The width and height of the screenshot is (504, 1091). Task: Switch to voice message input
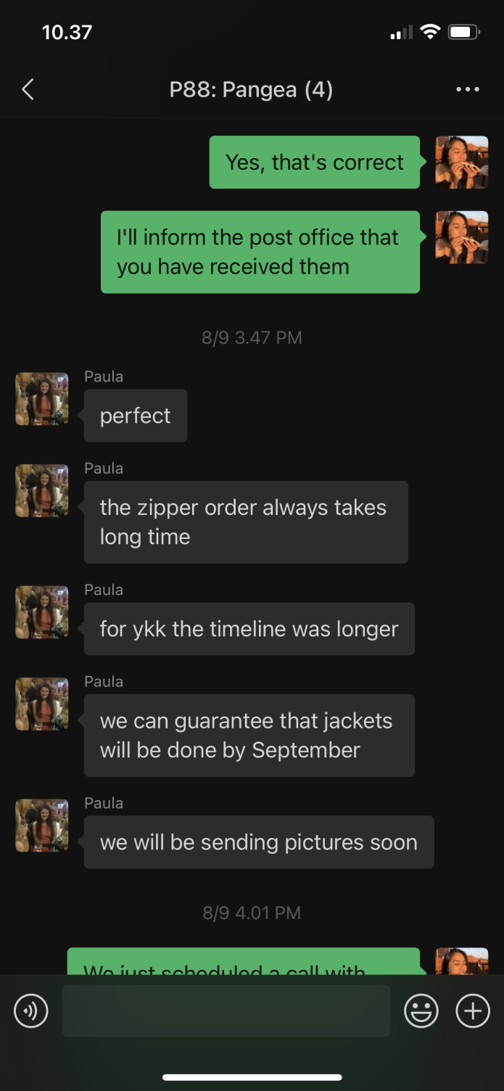tap(31, 1010)
